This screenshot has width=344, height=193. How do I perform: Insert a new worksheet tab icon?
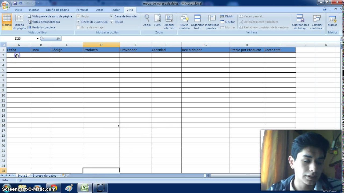pyautogui.click(x=64, y=176)
